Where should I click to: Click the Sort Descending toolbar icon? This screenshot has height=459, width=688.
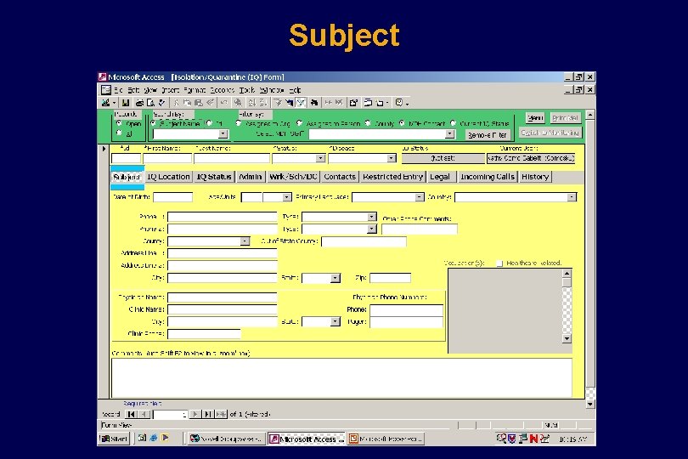[x=263, y=103]
